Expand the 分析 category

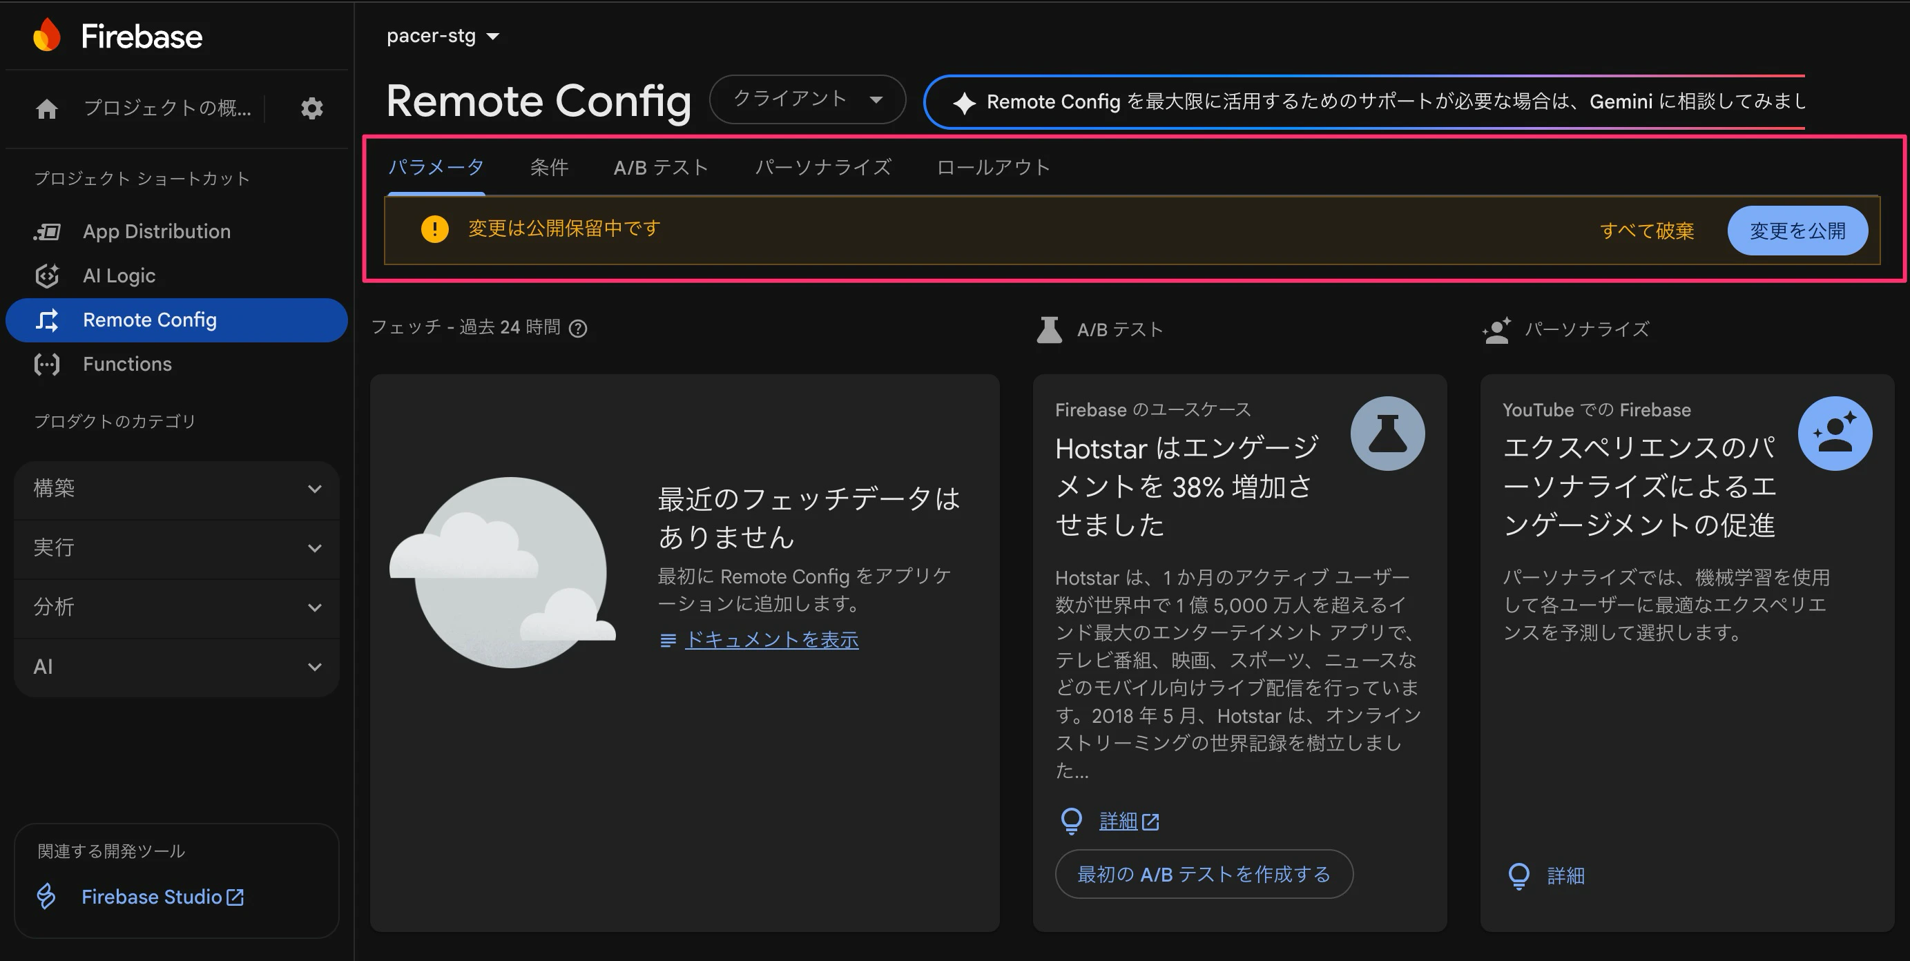pos(177,608)
